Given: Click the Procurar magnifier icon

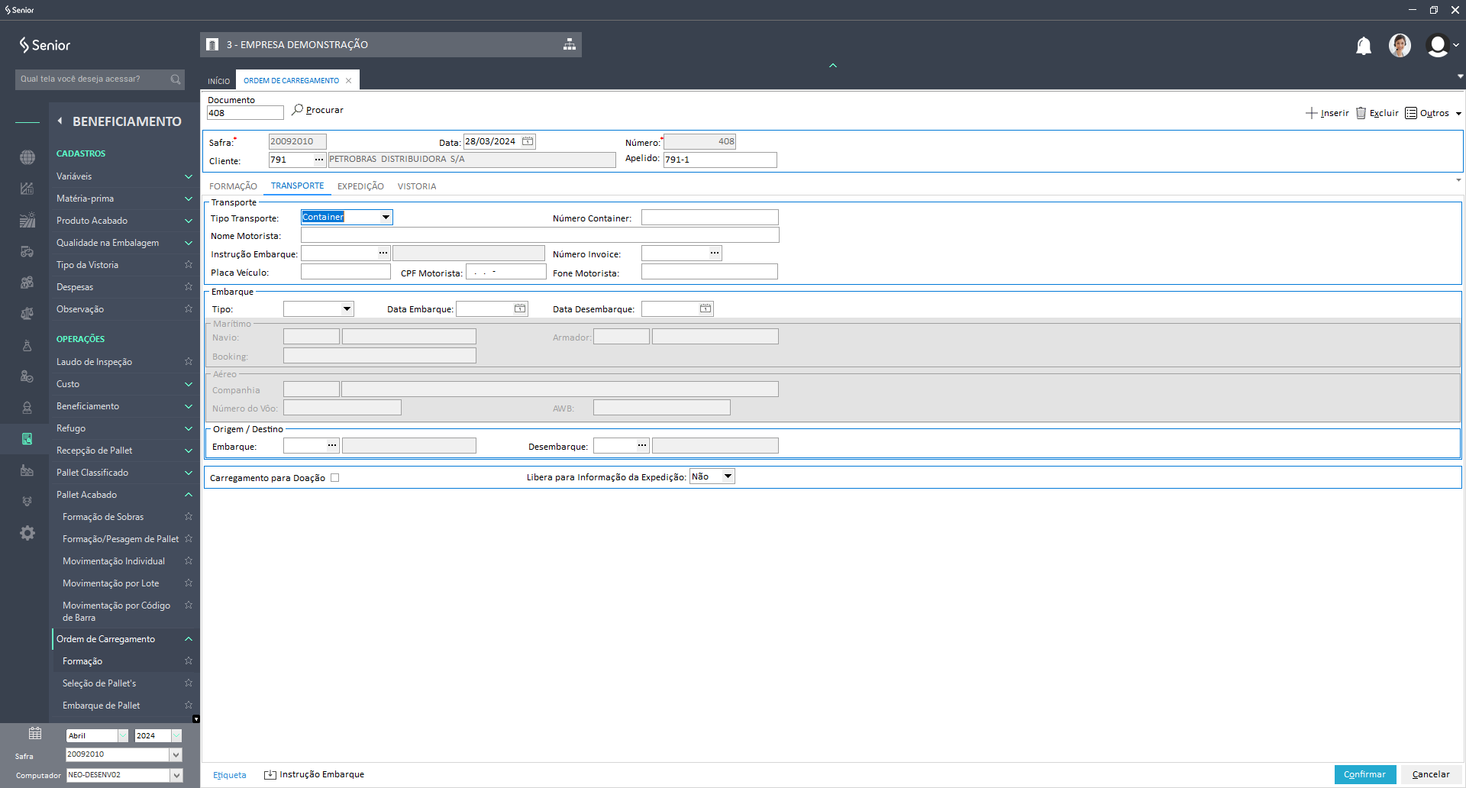Looking at the screenshot, I should pyautogui.click(x=298, y=110).
